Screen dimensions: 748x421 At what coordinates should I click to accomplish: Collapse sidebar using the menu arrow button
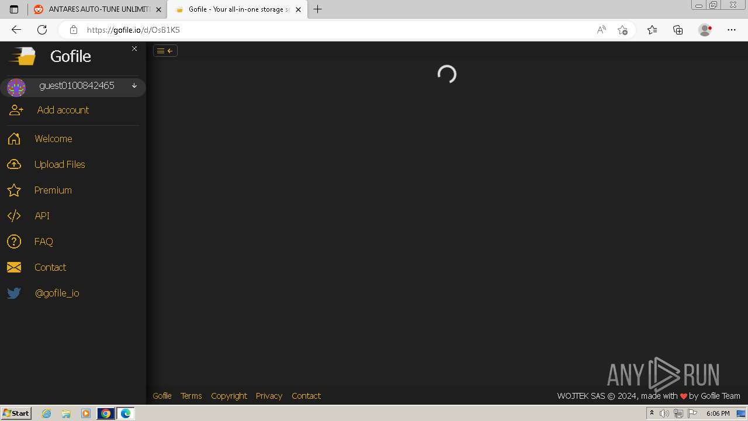coord(165,51)
